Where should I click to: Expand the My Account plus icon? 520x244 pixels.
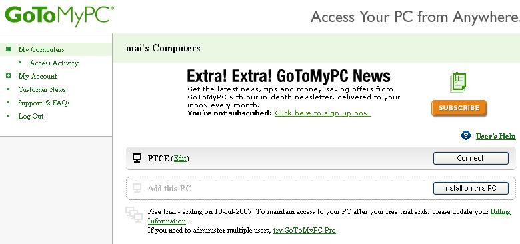pos(8,76)
